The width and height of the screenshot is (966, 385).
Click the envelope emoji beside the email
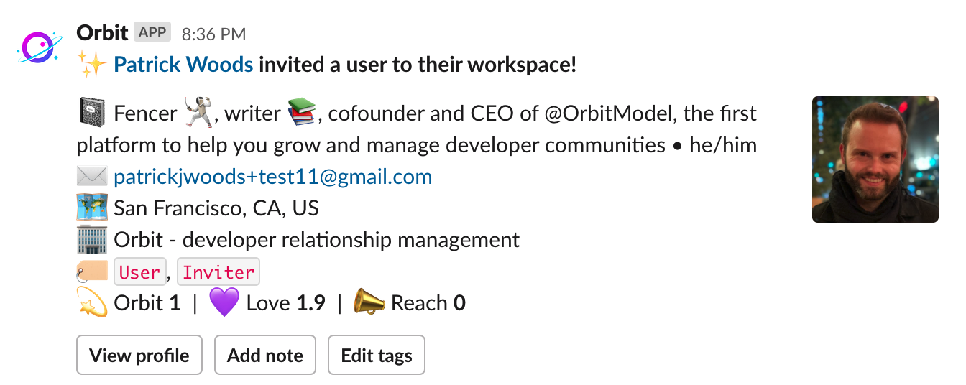pos(92,177)
